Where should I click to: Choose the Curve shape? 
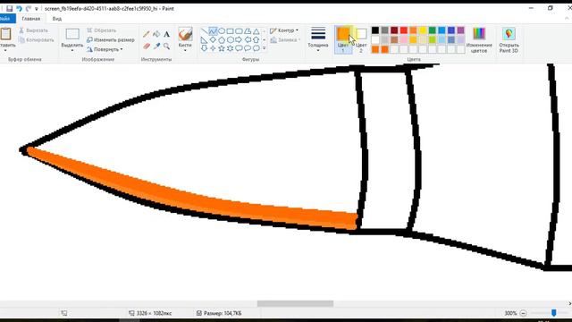213,31
